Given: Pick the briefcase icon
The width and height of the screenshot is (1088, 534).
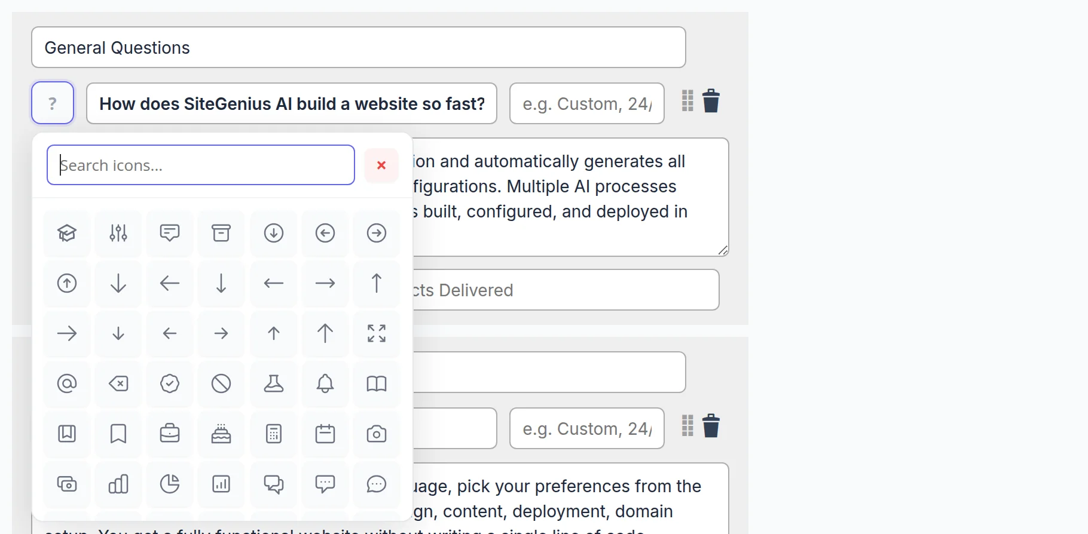Looking at the screenshot, I should coord(170,434).
